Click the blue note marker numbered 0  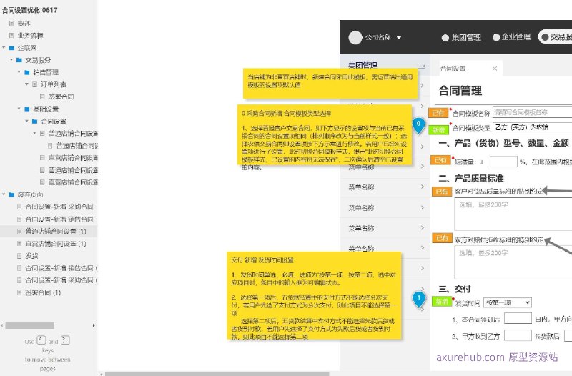point(418,125)
